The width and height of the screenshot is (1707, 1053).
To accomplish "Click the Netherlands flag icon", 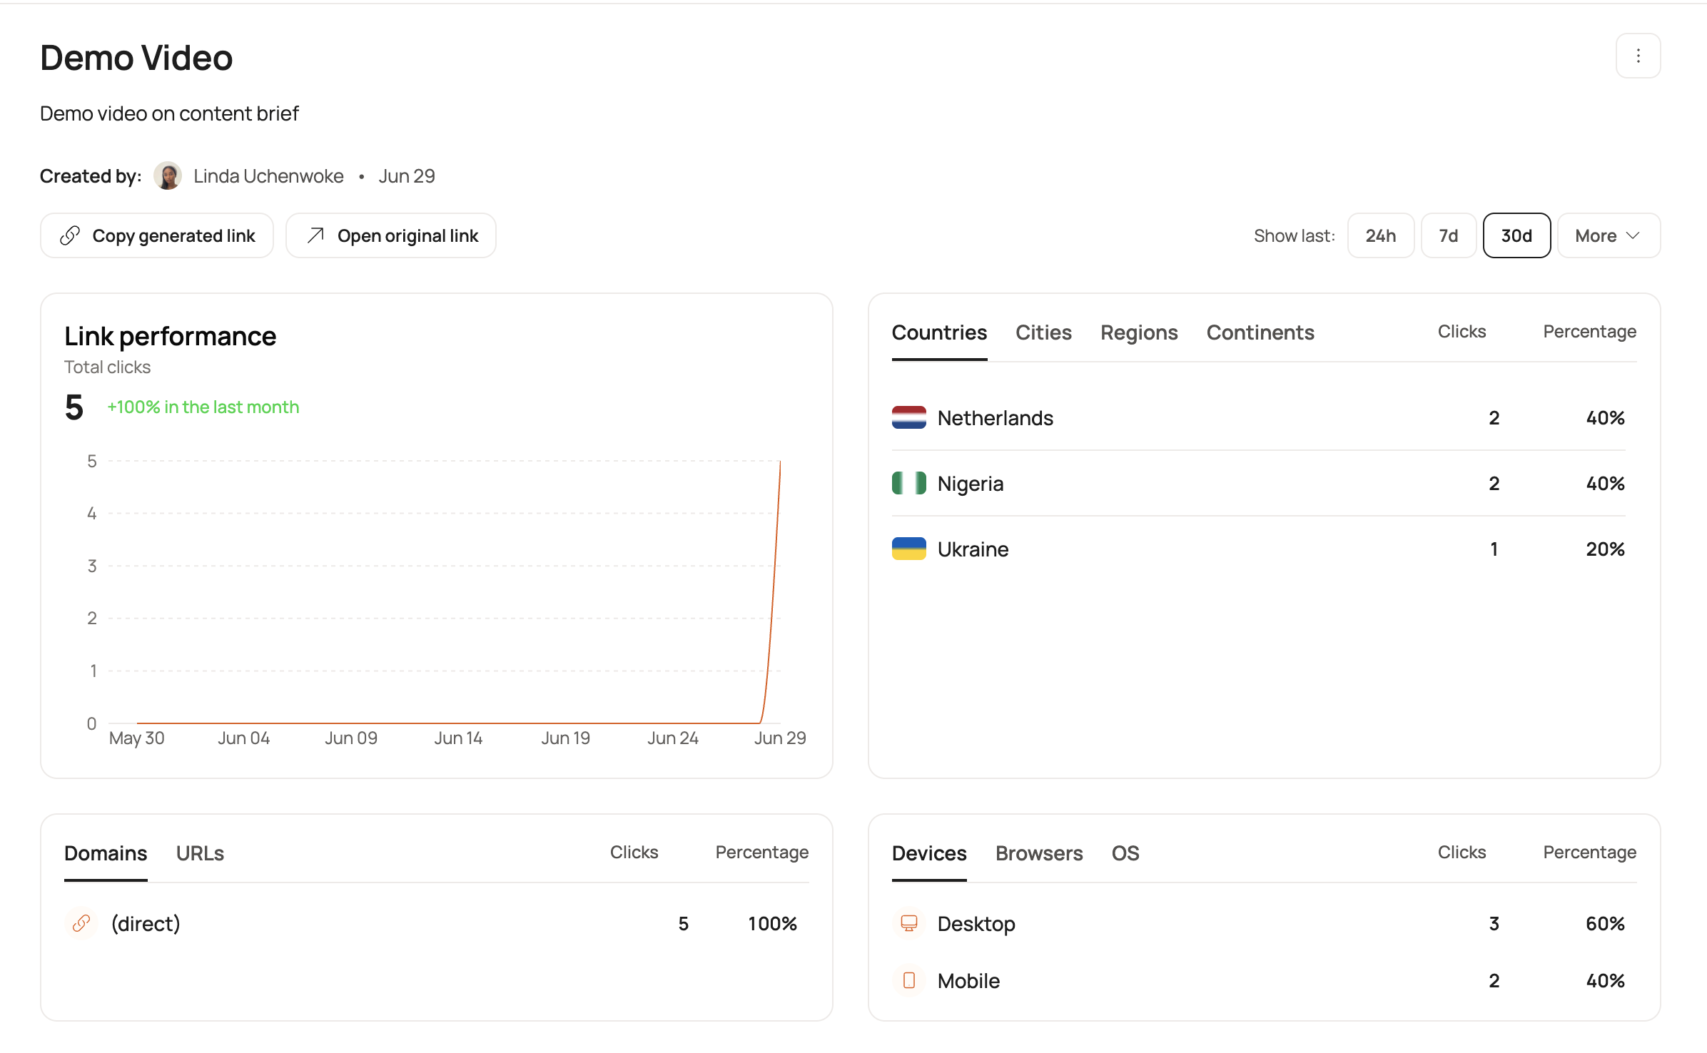I will pyautogui.click(x=909, y=417).
